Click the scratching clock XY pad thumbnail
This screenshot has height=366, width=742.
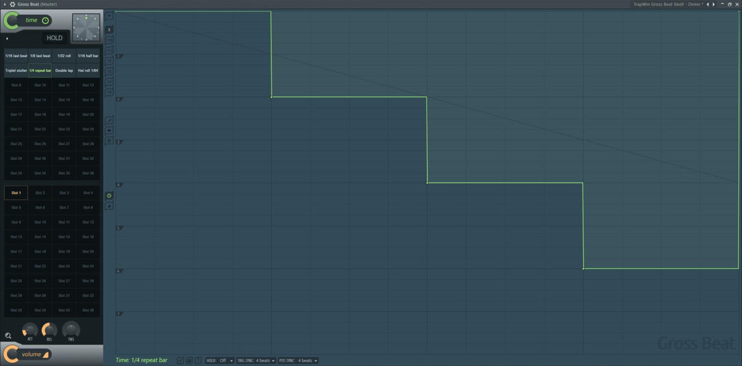(x=86, y=27)
